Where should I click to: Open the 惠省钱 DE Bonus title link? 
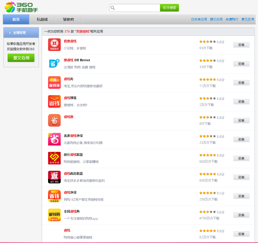coord(77,60)
